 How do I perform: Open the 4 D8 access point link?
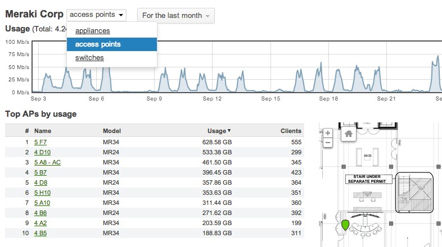pos(40,182)
